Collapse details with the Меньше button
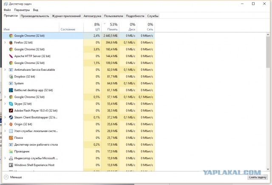Viewport: 272px width, 185px height. 13,177
